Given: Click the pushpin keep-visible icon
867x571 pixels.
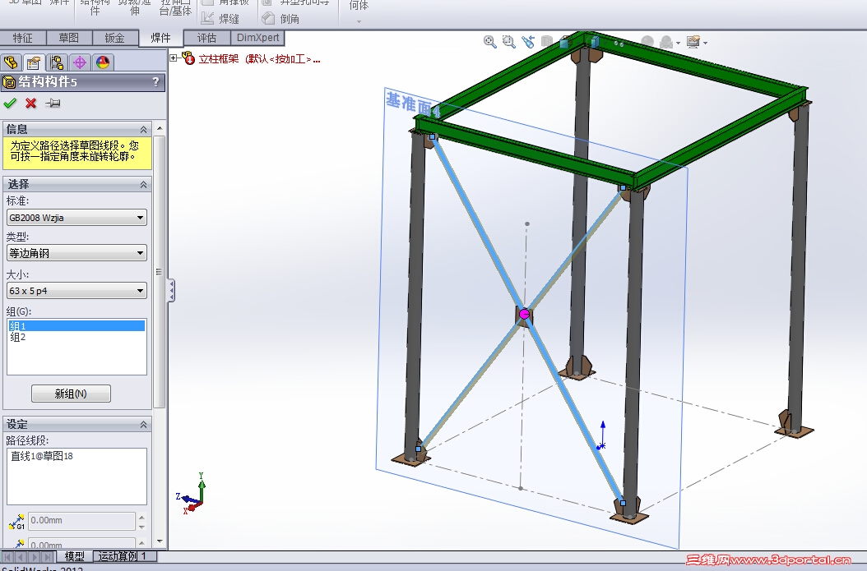Looking at the screenshot, I should tap(53, 104).
